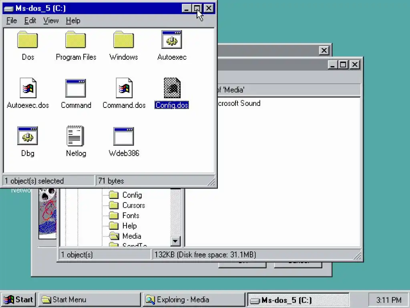Select the Command program icon
This screenshot has width=410, height=308.
(76, 88)
